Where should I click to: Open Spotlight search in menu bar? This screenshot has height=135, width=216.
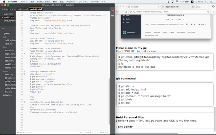[206, 2]
